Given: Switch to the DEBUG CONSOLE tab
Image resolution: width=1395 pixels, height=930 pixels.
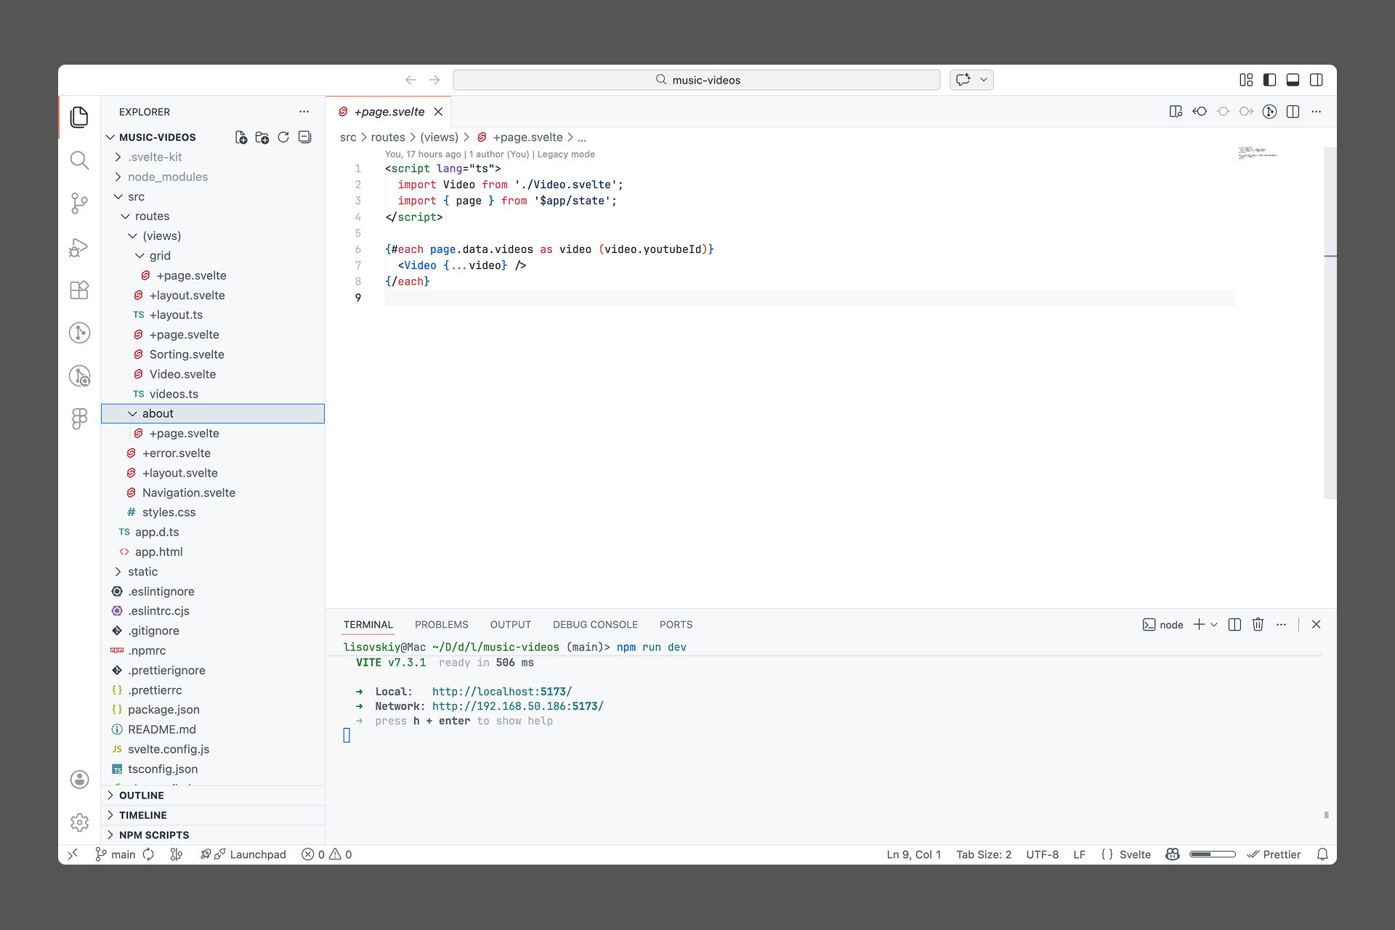Looking at the screenshot, I should tap(595, 624).
